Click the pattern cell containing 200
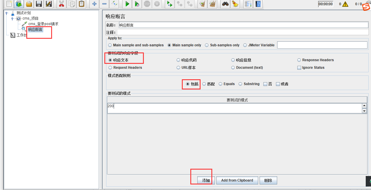This screenshot has height=190, width=371. point(234,108)
